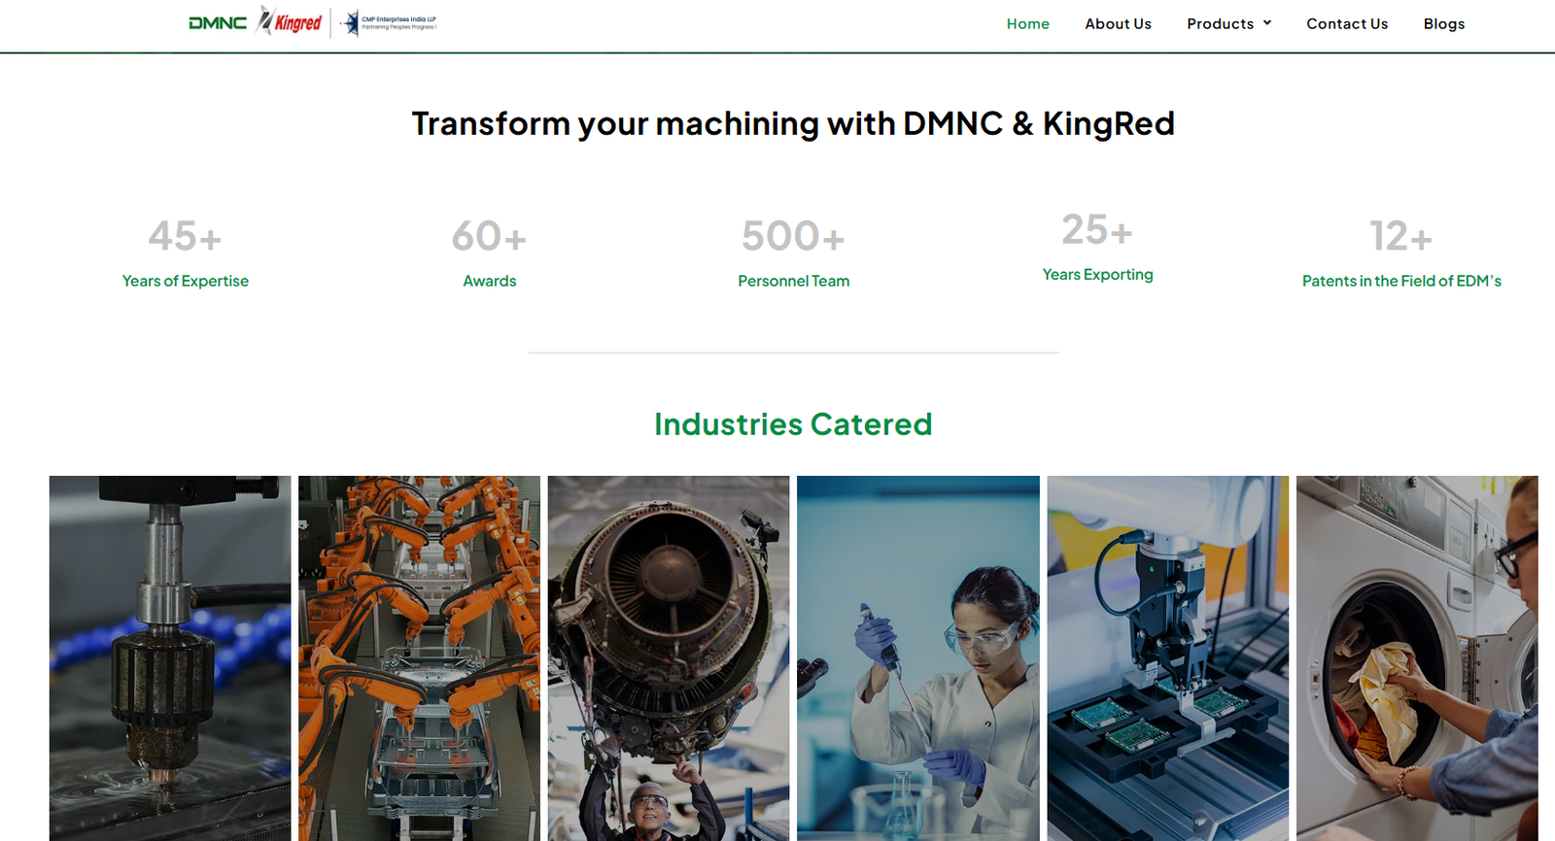
Task: Go to the About Us page
Action: [x=1118, y=24]
